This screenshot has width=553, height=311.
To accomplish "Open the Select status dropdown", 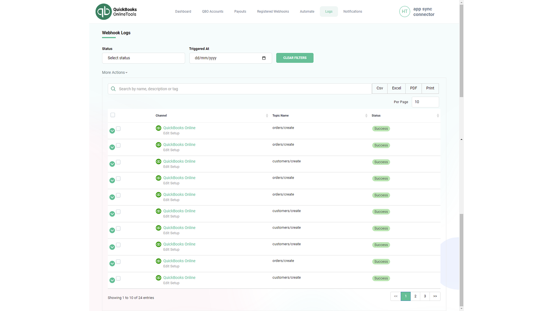I will tap(143, 58).
